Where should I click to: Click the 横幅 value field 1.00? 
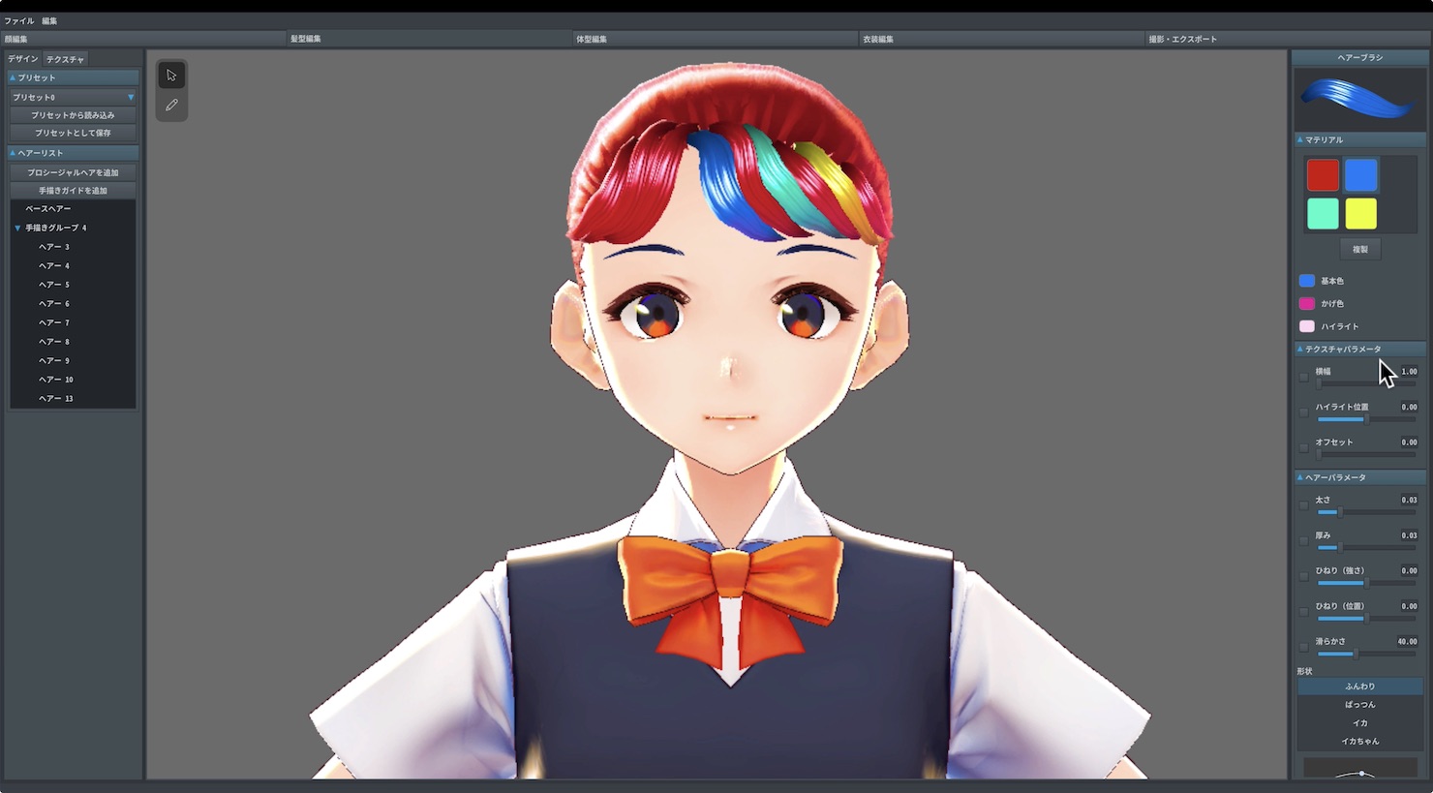[x=1408, y=372]
